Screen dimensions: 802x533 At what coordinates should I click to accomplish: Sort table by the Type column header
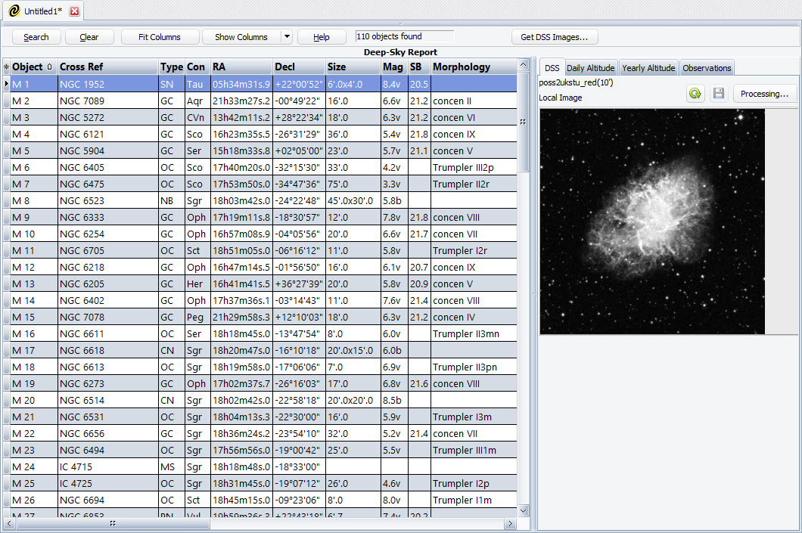[x=171, y=67]
